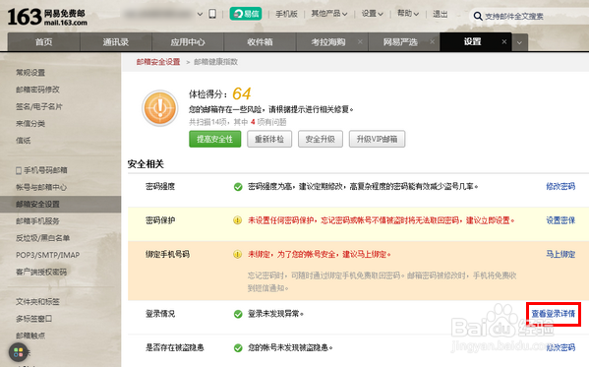This screenshot has width=589, height=367.
Task: Open 手机号码邮箱 in sidebar
Action: (45, 170)
